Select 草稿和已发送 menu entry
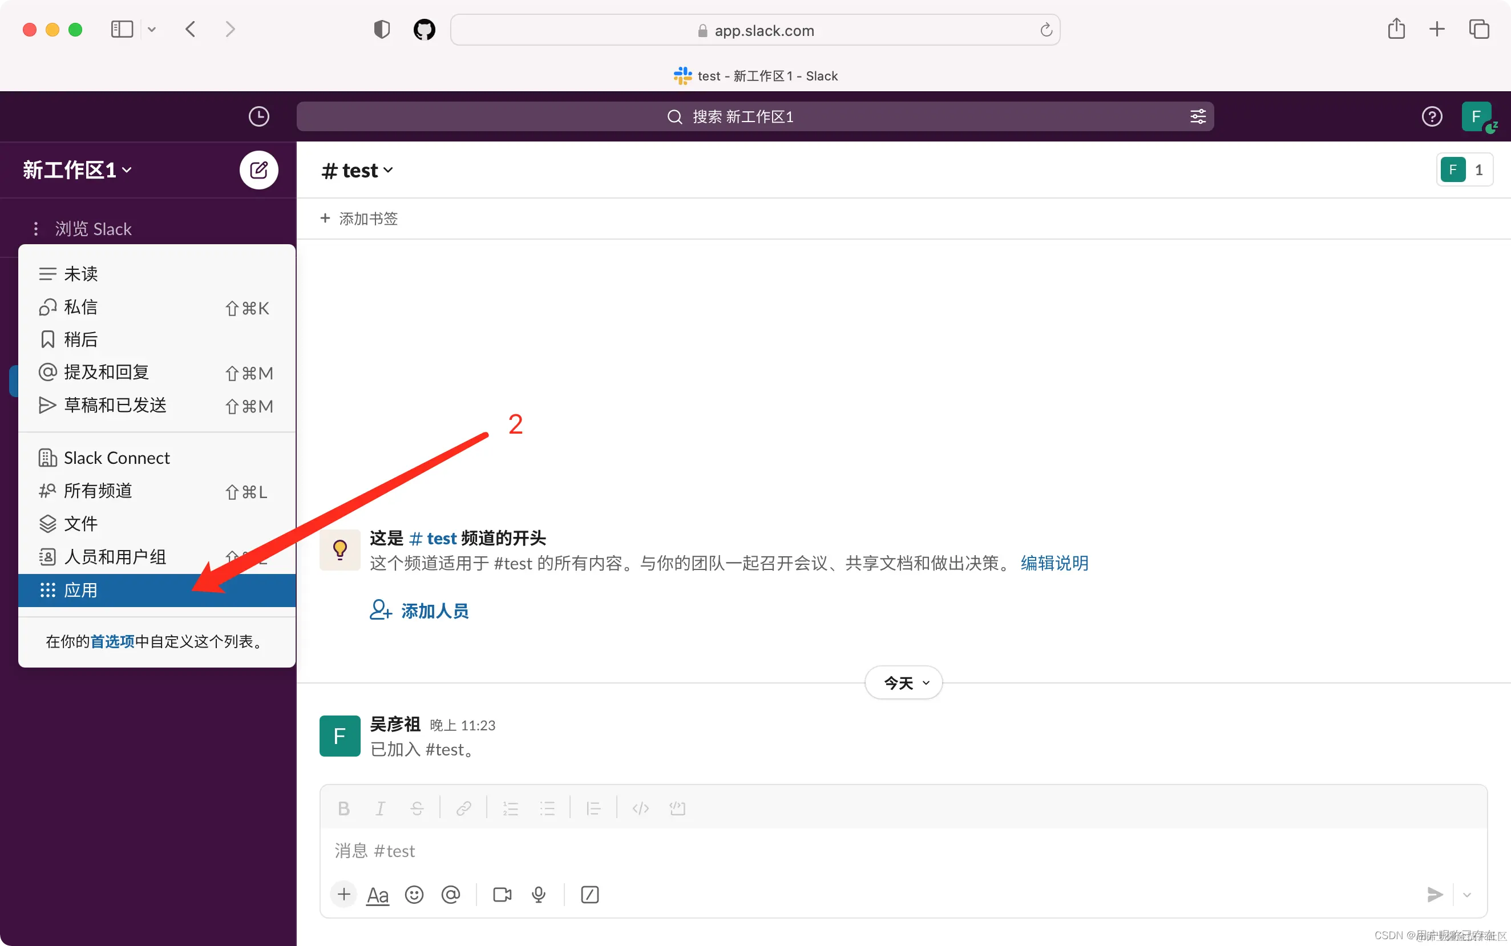Screen dimensions: 1511x946 point(156,406)
